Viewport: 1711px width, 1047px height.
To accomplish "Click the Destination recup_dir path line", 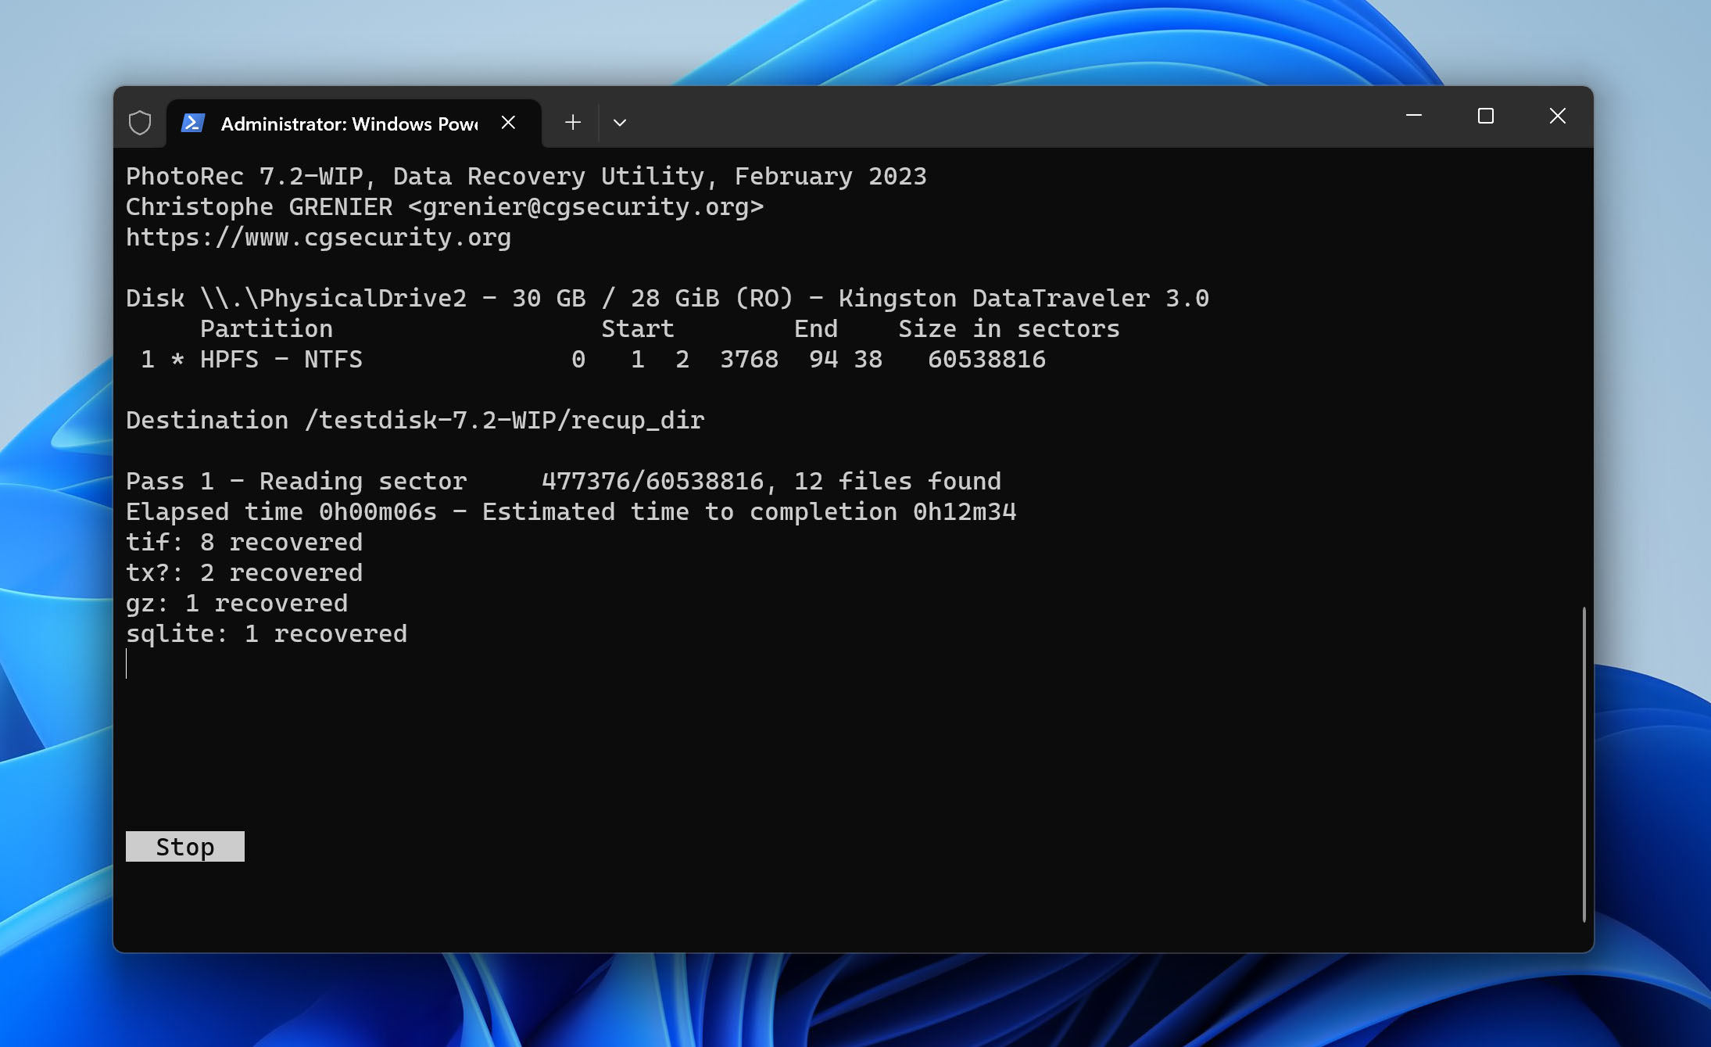I will click(x=415, y=421).
